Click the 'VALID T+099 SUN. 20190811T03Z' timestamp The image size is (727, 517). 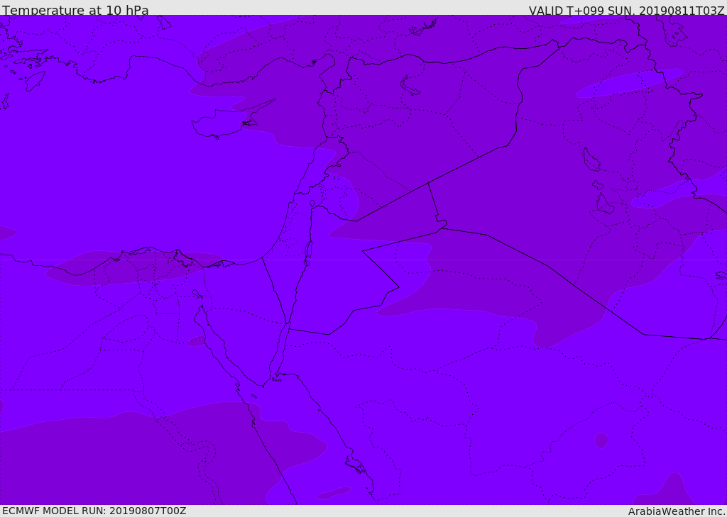pos(626,11)
